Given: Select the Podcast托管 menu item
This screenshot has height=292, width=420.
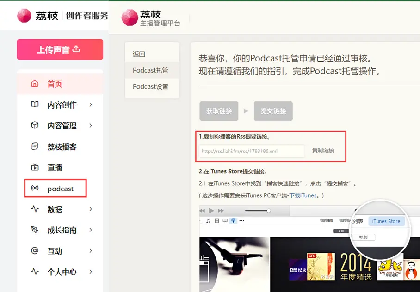Looking at the screenshot, I should pyautogui.click(x=150, y=70).
